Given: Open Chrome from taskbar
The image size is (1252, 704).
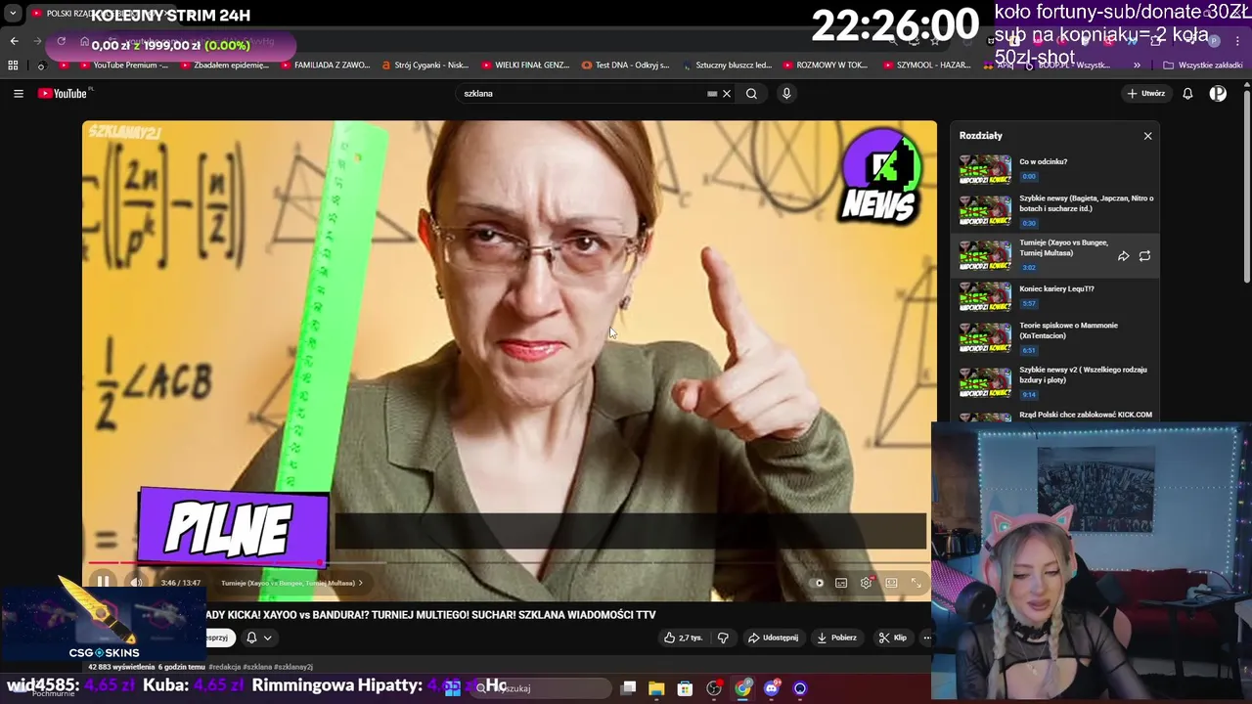Looking at the screenshot, I should [x=743, y=688].
